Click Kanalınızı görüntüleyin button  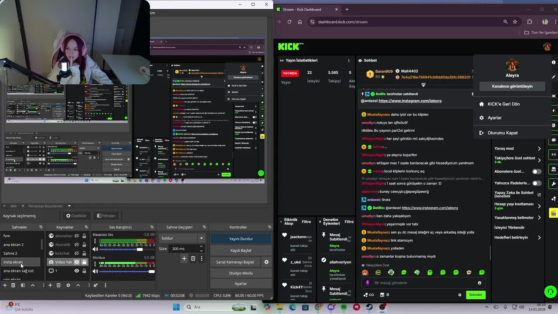coord(512,86)
